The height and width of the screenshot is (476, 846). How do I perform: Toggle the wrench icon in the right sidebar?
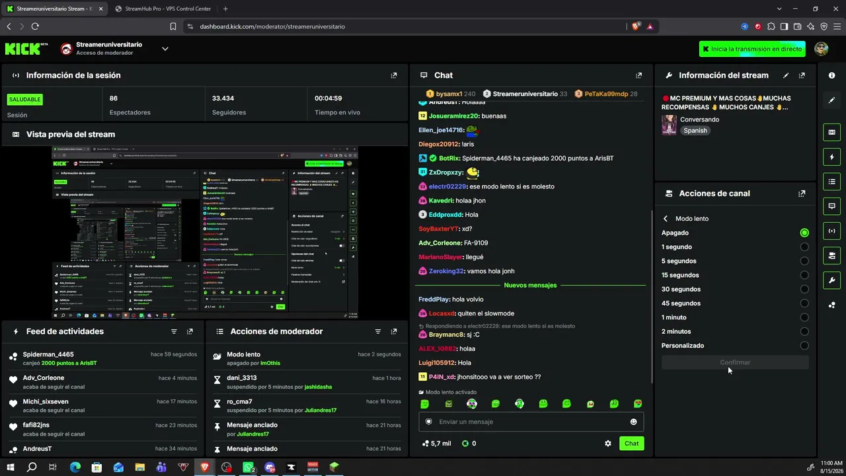(x=831, y=280)
